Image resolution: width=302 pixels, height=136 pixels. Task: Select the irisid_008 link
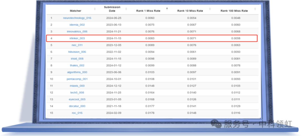tap(77, 59)
